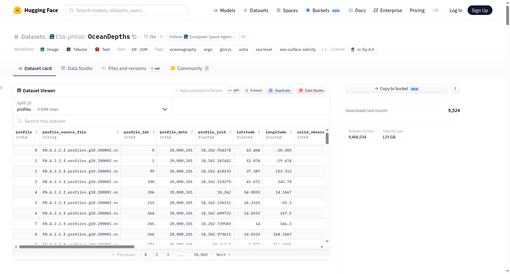Viewport: 510px width, 274px height.
Task: Open the cc-by-4.0 license tag
Action: [363, 49]
